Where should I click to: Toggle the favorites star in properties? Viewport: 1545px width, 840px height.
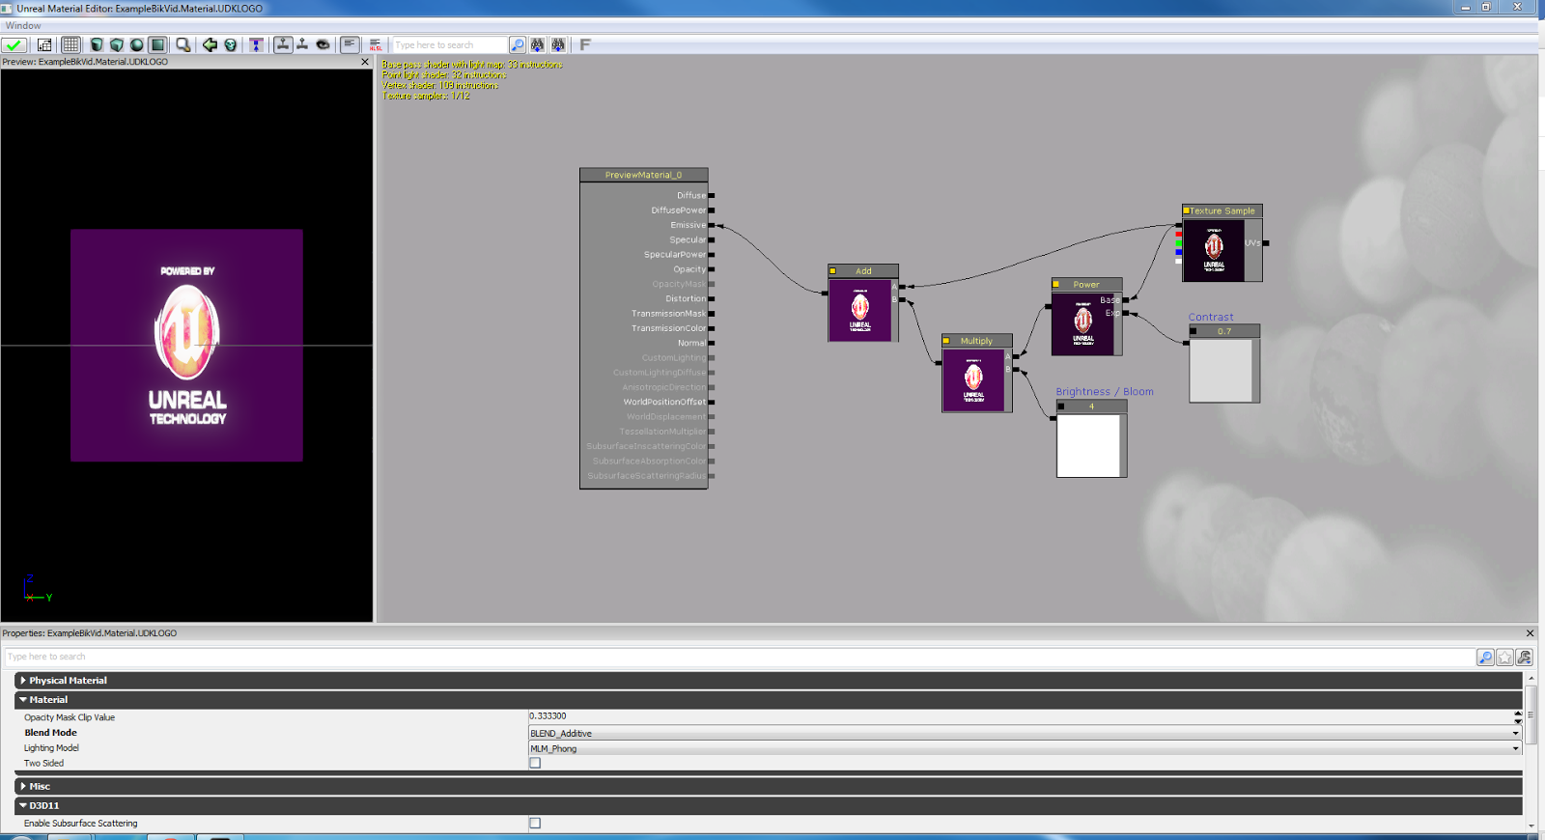pyautogui.click(x=1504, y=658)
